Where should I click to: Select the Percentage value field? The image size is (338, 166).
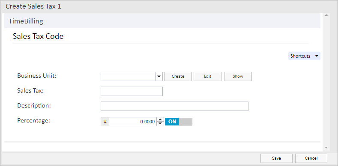point(133,122)
